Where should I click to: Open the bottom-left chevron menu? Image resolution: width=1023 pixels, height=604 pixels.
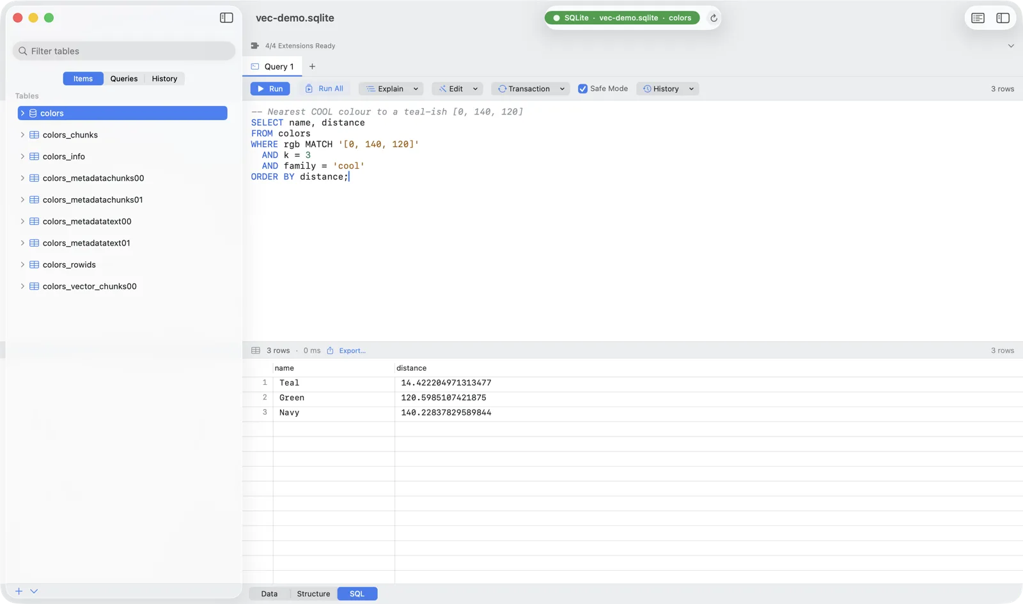click(x=34, y=591)
